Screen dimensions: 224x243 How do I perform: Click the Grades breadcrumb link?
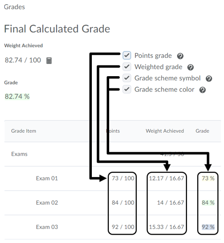pos(15,7)
